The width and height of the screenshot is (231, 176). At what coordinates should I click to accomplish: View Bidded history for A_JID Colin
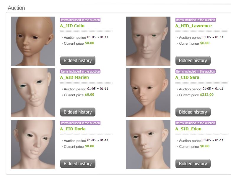[x=78, y=60]
